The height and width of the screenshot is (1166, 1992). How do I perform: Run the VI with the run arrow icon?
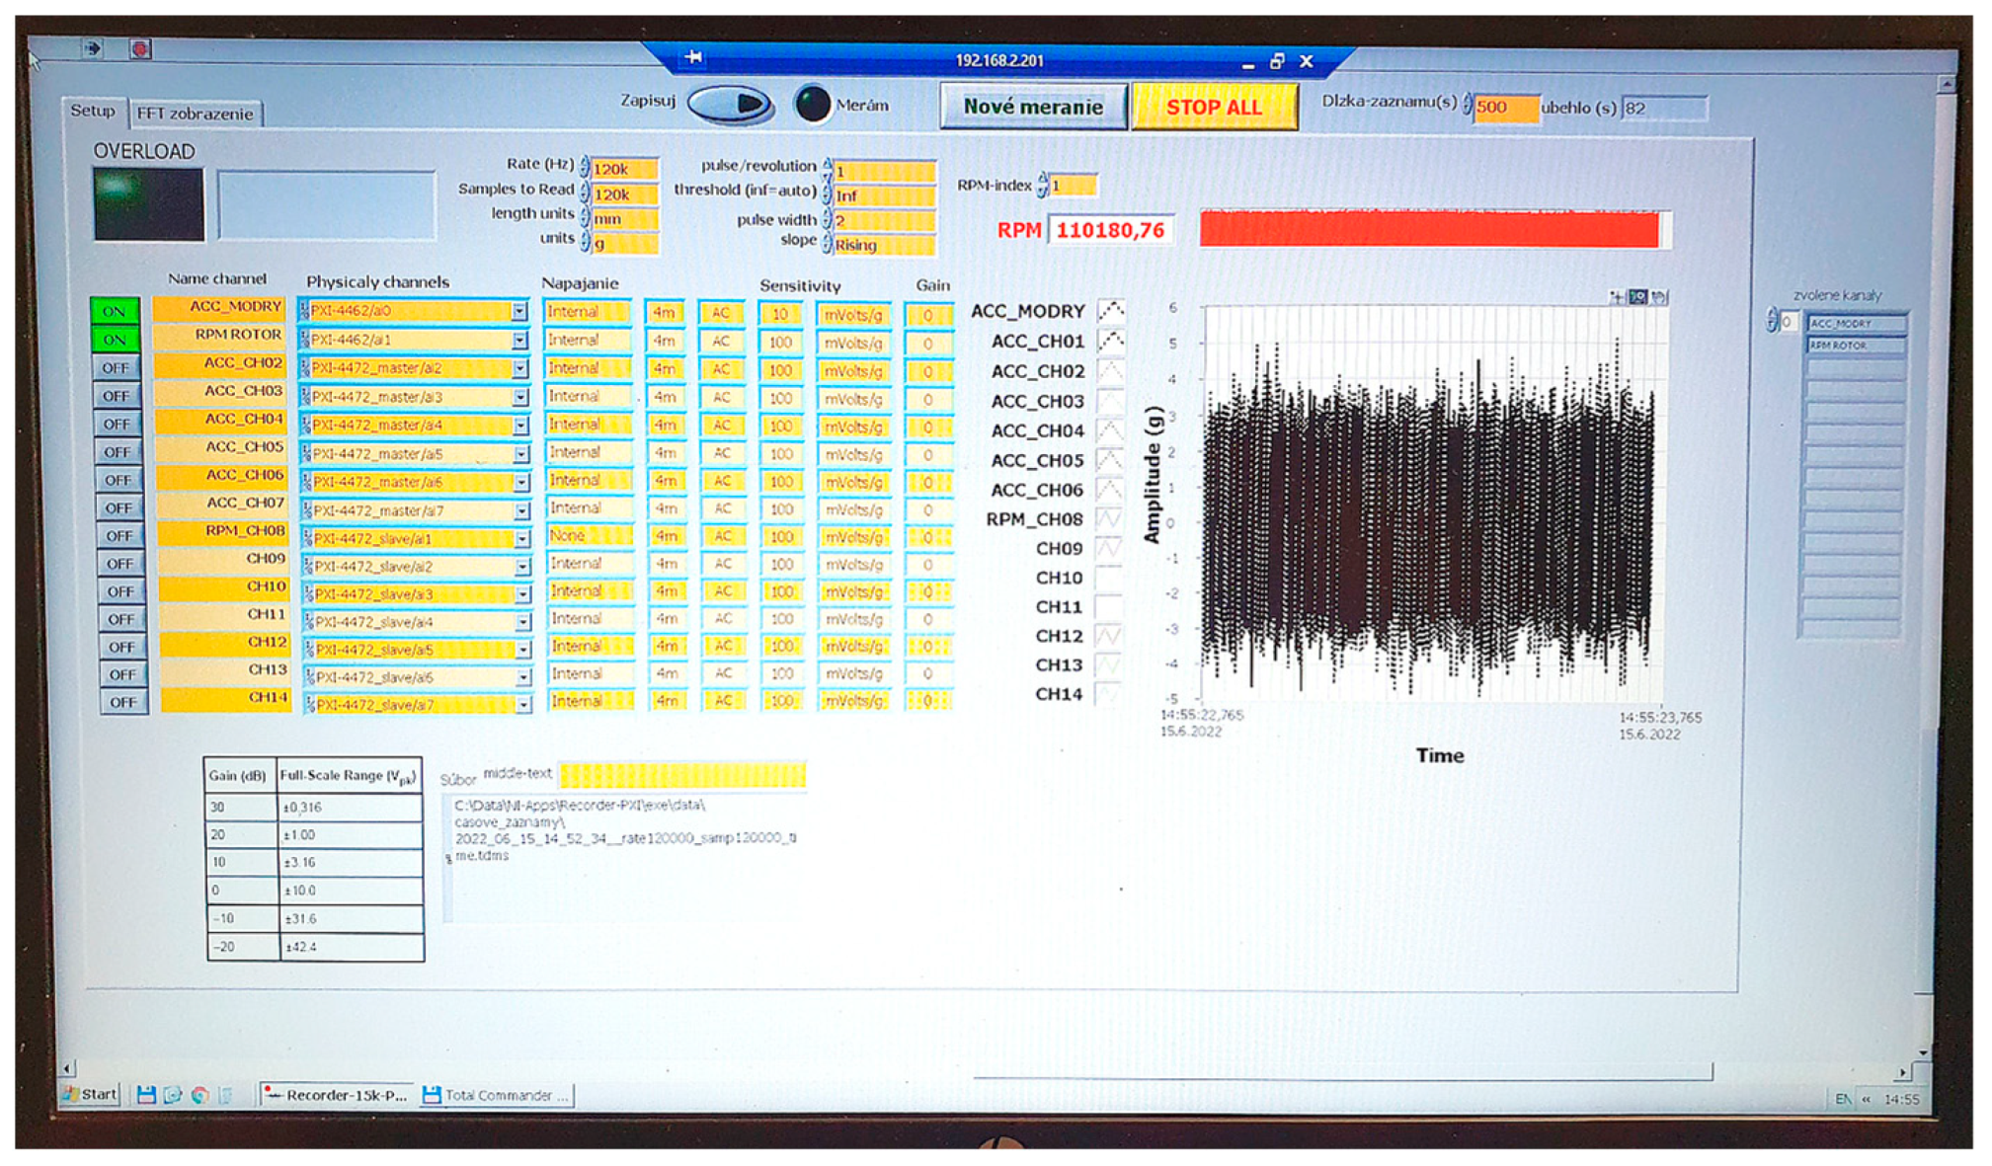(93, 47)
